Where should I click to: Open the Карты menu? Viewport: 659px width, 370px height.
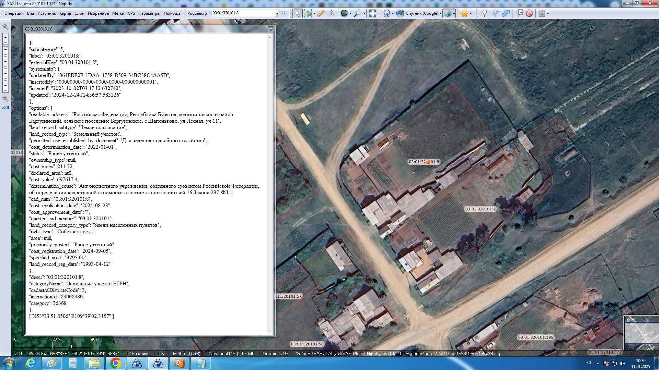pos(65,13)
